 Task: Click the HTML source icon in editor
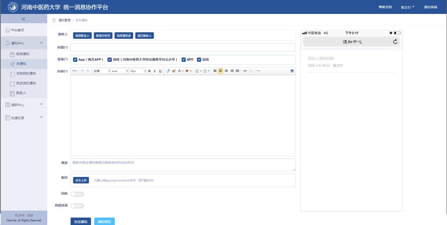[x=74, y=71]
